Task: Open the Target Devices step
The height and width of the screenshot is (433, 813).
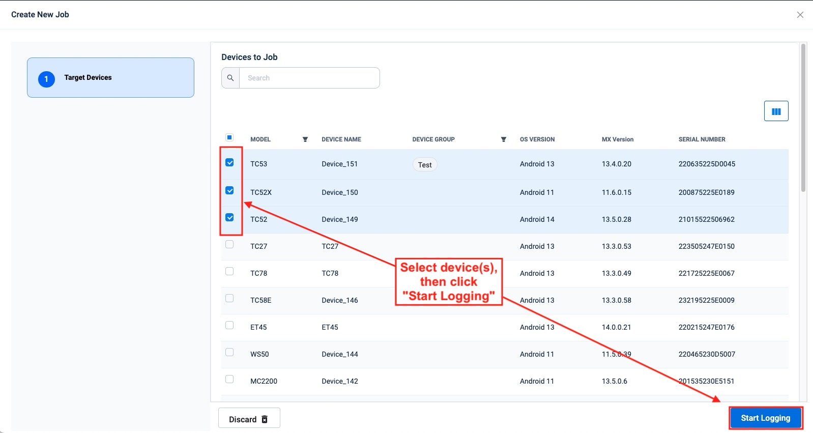Action: [x=110, y=78]
